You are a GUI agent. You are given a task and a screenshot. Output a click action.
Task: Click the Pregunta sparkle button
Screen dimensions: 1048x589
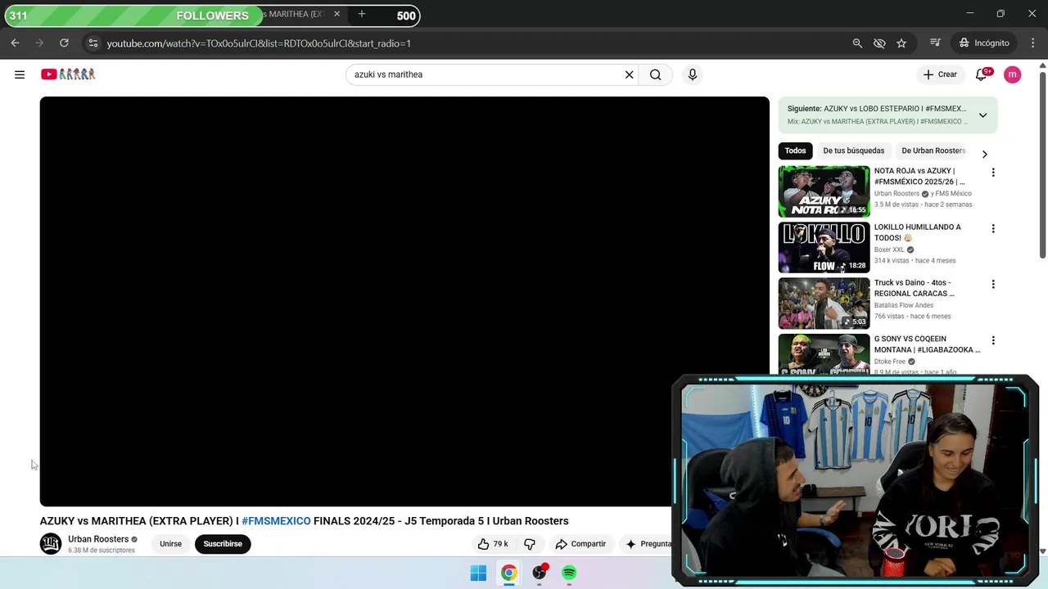[x=648, y=544]
